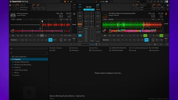Click the Traktor Pro Plus logo

(19, 2)
